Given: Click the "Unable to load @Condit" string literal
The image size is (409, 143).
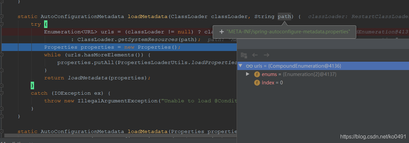Looking at the screenshot, I should tap(199, 101).
